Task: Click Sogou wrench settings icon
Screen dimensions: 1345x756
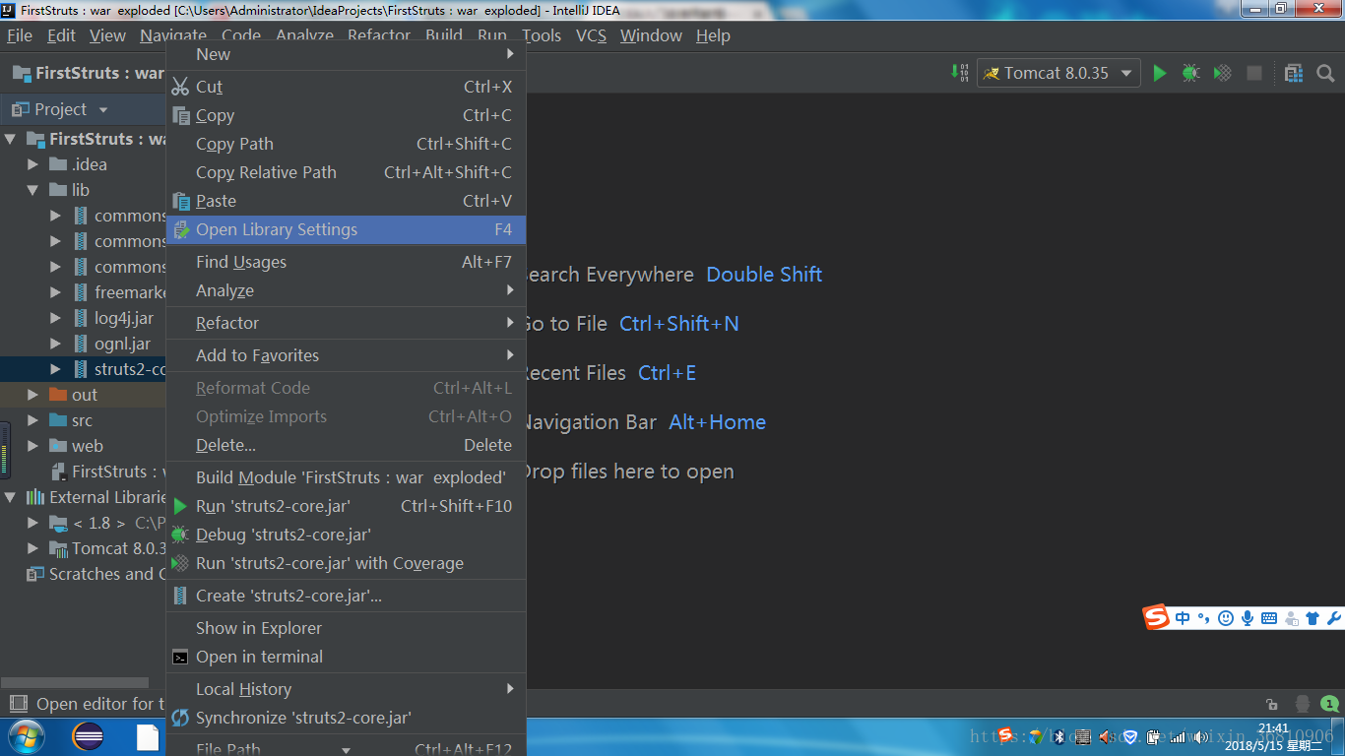Action: click(x=1334, y=618)
